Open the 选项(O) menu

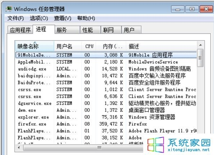point(39,18)
